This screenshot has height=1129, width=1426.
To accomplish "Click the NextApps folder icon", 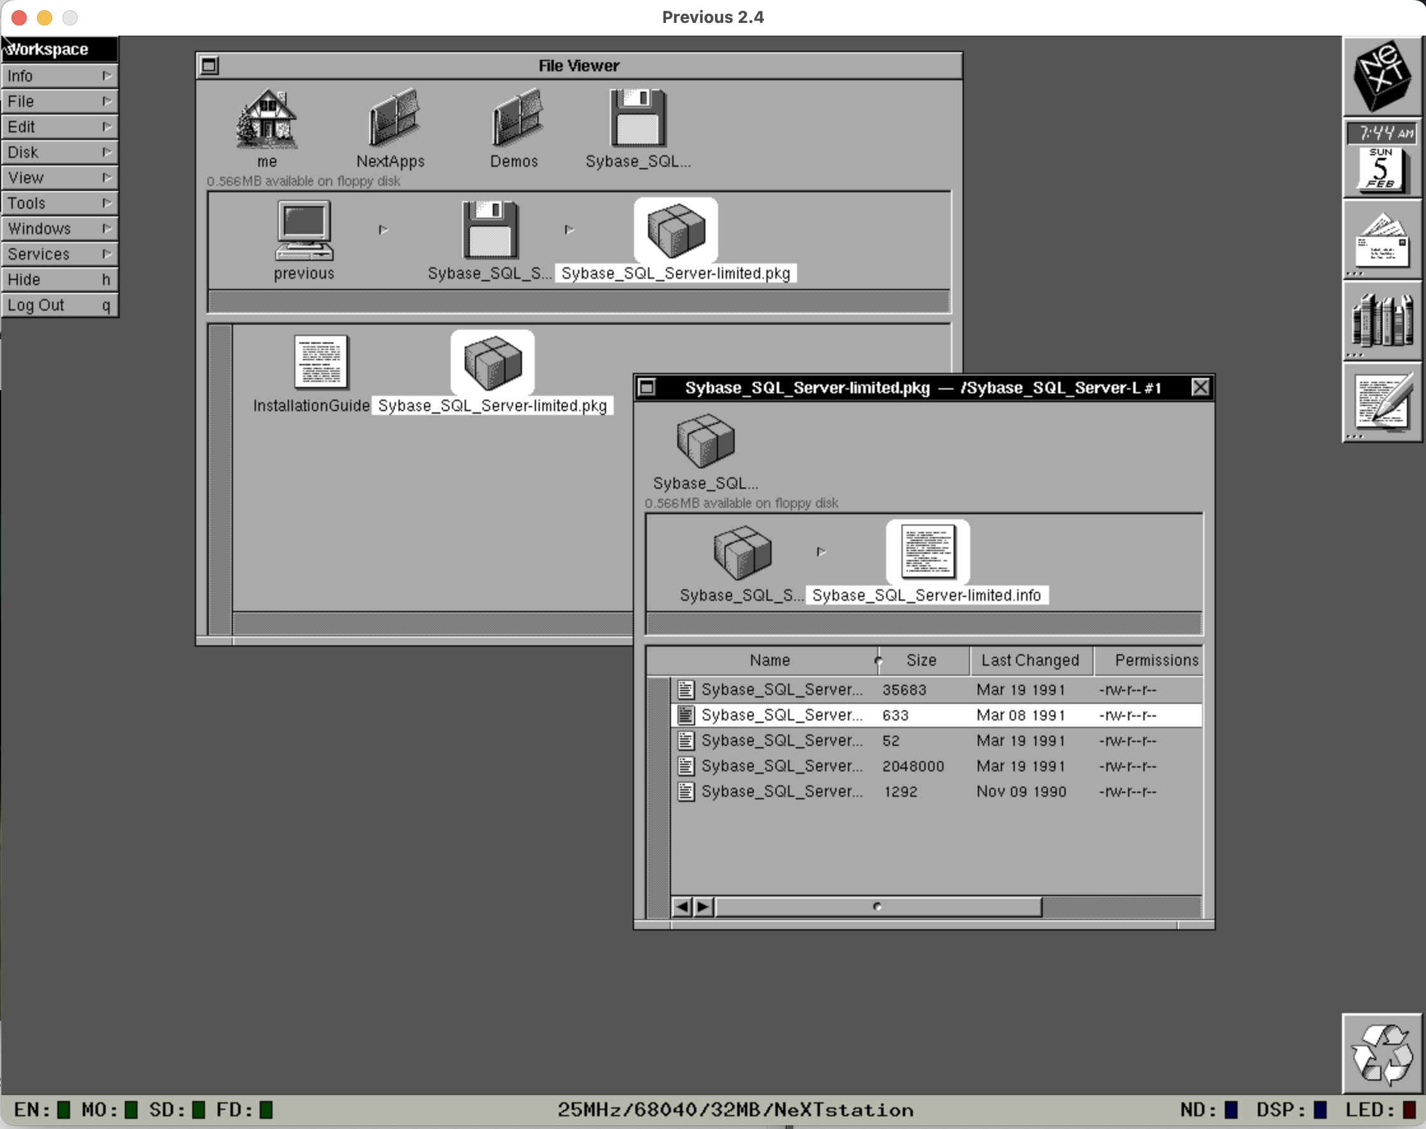I will tap(393, 119).
